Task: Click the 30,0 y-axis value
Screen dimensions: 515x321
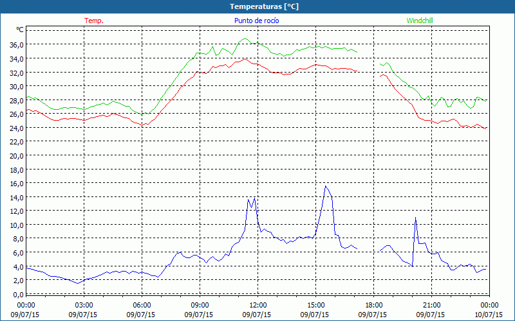Action: coord(16,87)
